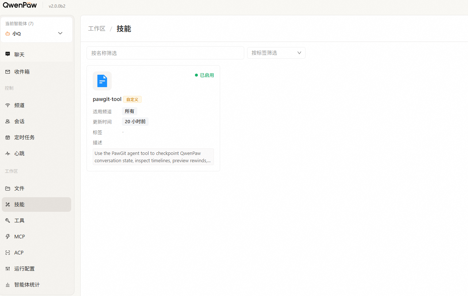Open the 按标签筛选 dropdown
This screenshot has height=296, width=468.
coord(276,53)
